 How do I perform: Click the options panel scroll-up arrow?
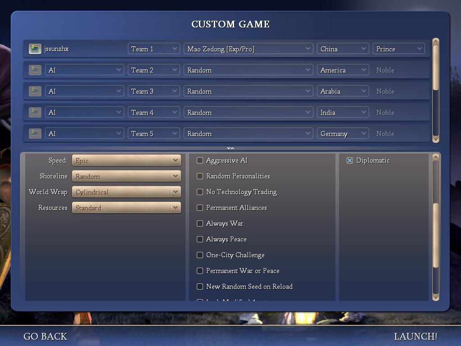(436, 157)
